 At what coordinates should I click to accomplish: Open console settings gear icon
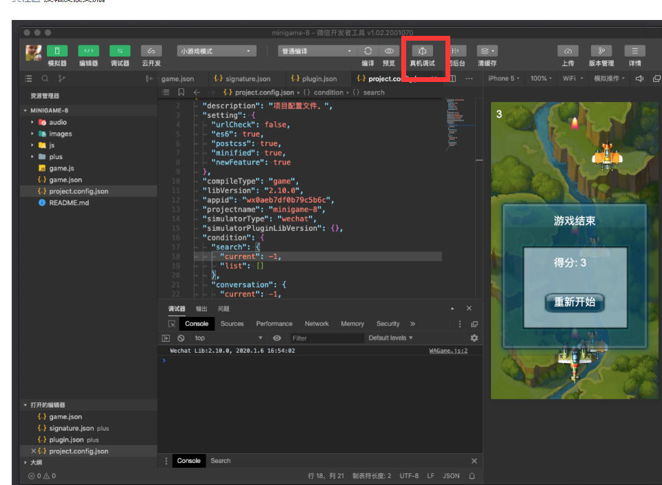474,338
